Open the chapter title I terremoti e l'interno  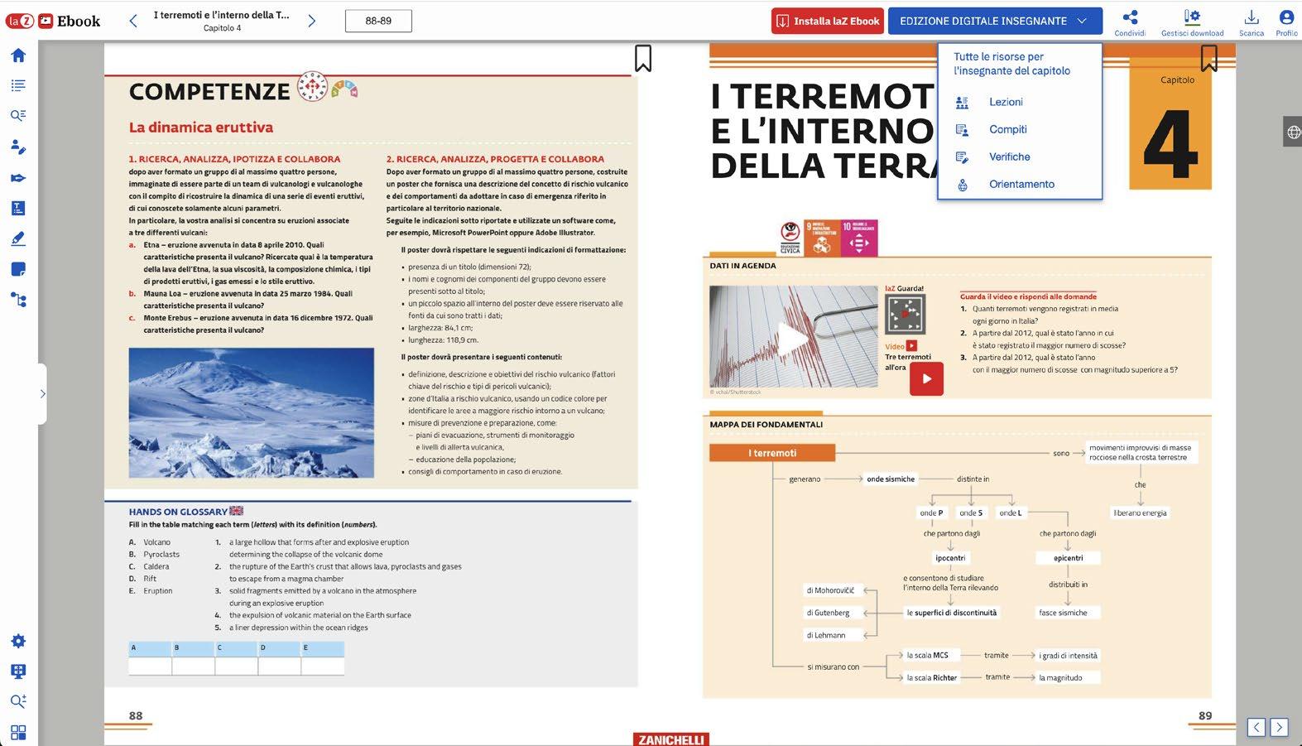click(222, 15)
